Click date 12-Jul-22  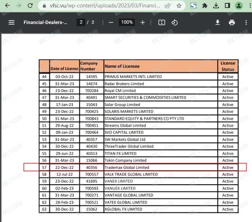click(x=64, y=174)
